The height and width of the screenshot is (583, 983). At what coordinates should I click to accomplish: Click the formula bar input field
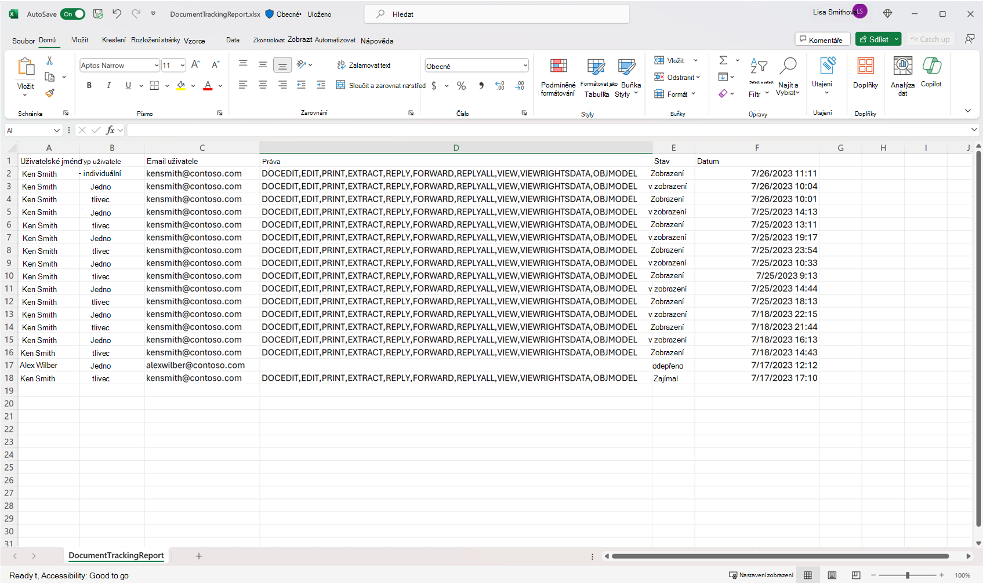(x=548, y=130)
